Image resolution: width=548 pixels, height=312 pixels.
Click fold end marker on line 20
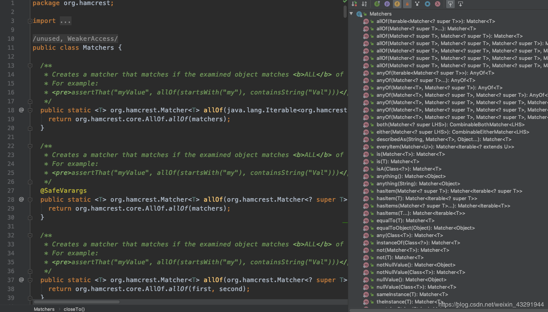[30, 128]
